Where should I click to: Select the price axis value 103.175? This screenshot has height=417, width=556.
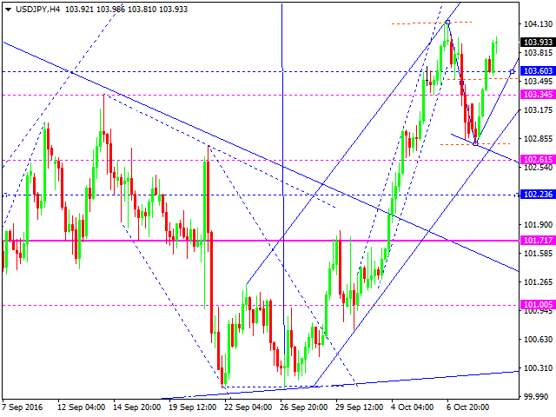click(539, 110)
